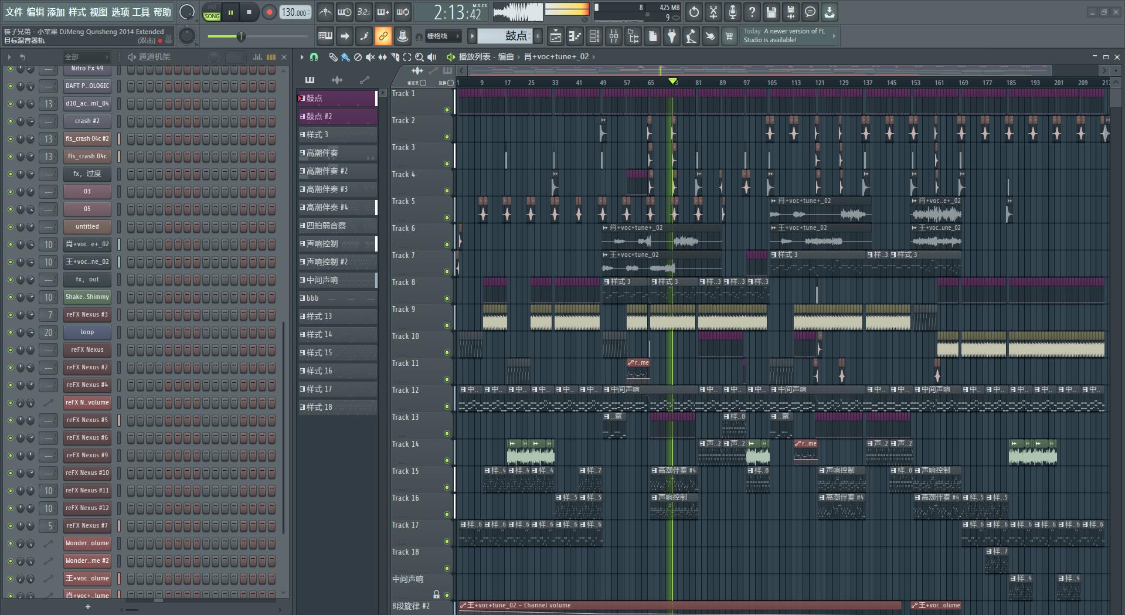Toggle overdub/blend recording icon
The image size is (1125, 615).
[x=383, y=12]
